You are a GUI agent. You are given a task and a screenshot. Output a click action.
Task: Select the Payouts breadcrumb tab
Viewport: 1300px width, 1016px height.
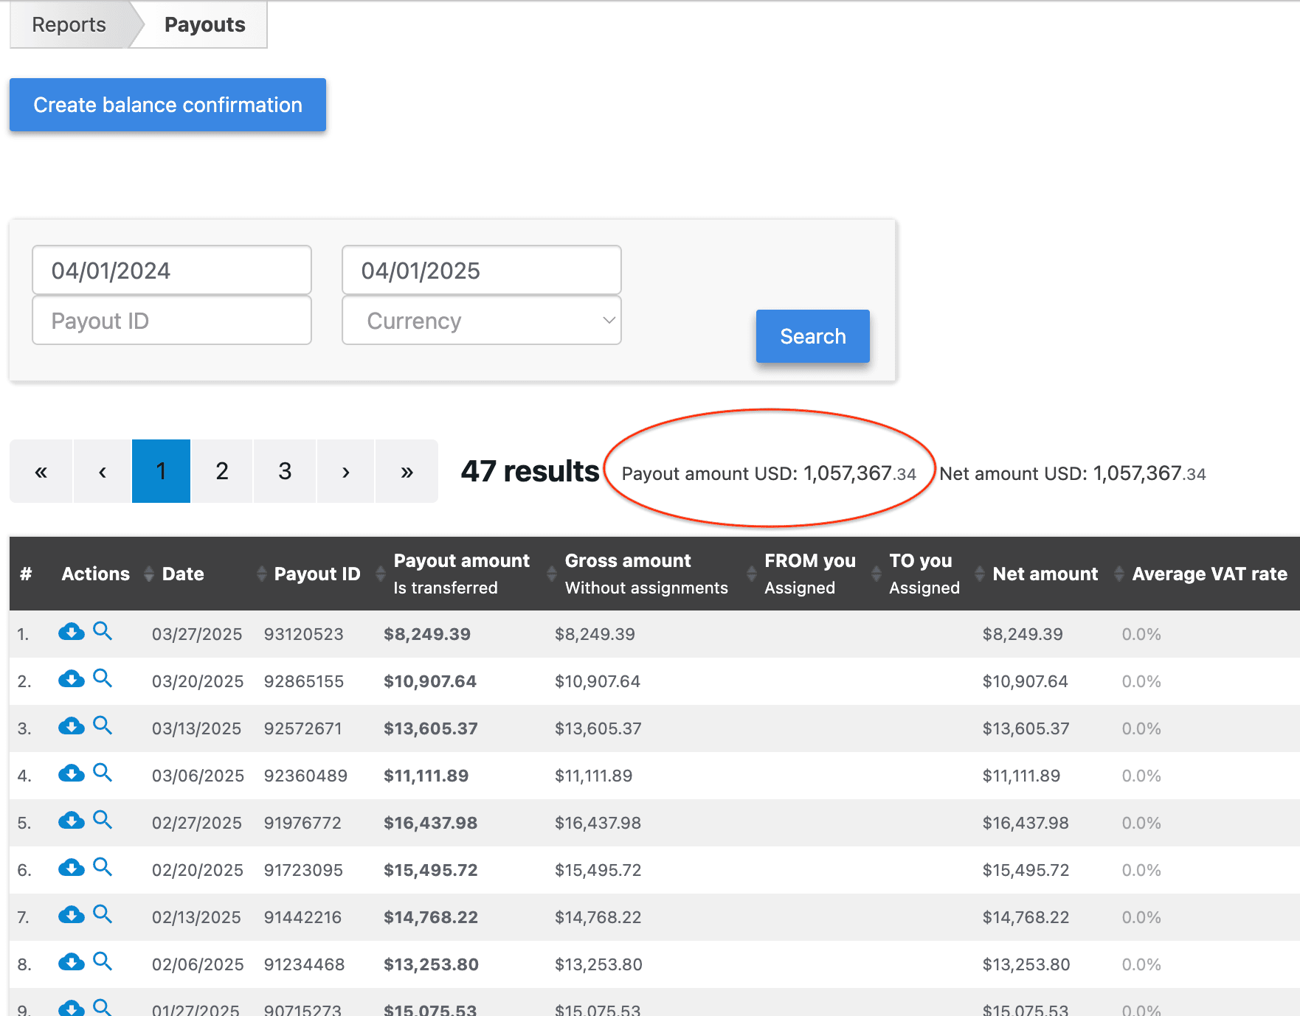[204, 24]
